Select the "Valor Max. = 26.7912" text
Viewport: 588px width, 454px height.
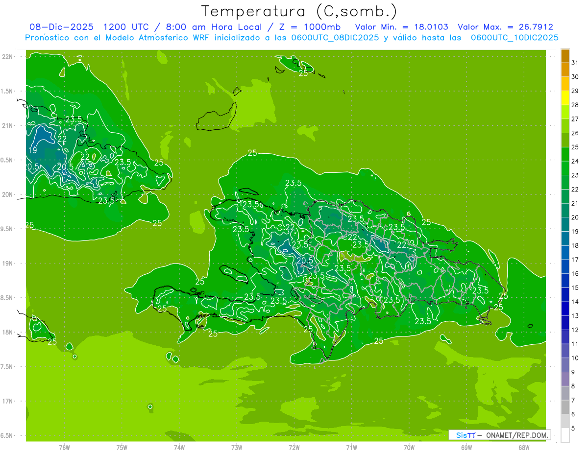pyautogui.click(x=505, y=27)
